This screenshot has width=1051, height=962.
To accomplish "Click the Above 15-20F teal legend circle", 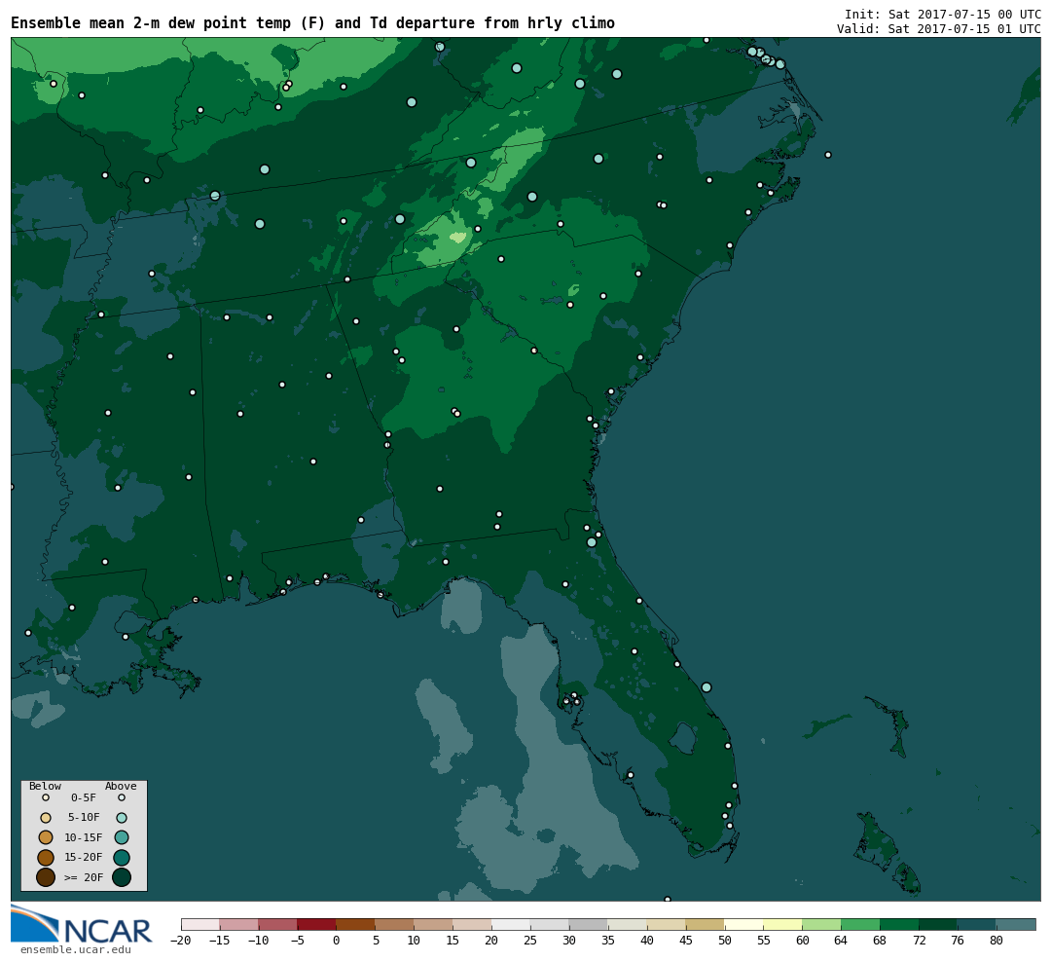I will click(x=122, y=858).
